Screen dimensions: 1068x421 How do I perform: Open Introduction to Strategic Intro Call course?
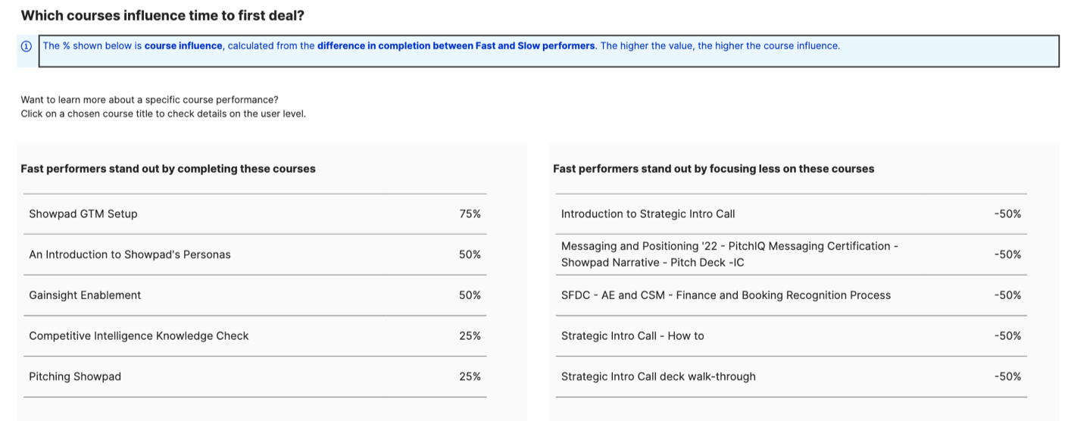click(x=648, y=214)
